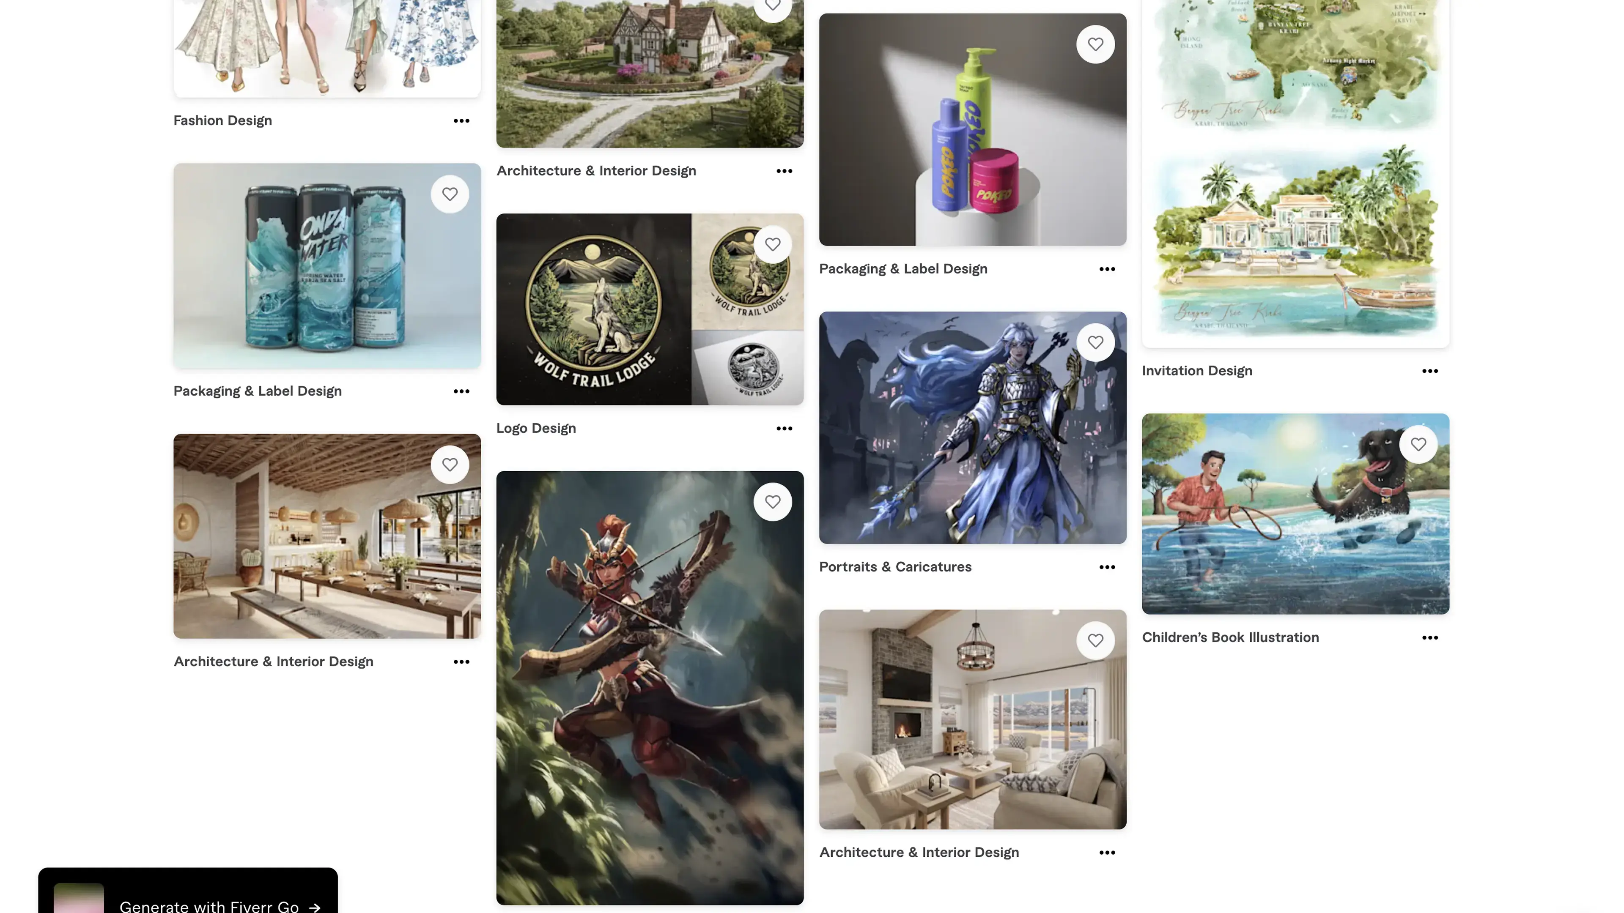Open Children's Book Illustration category
This screenshot has width=1624, height=913.
click(x=1230, y=638)
